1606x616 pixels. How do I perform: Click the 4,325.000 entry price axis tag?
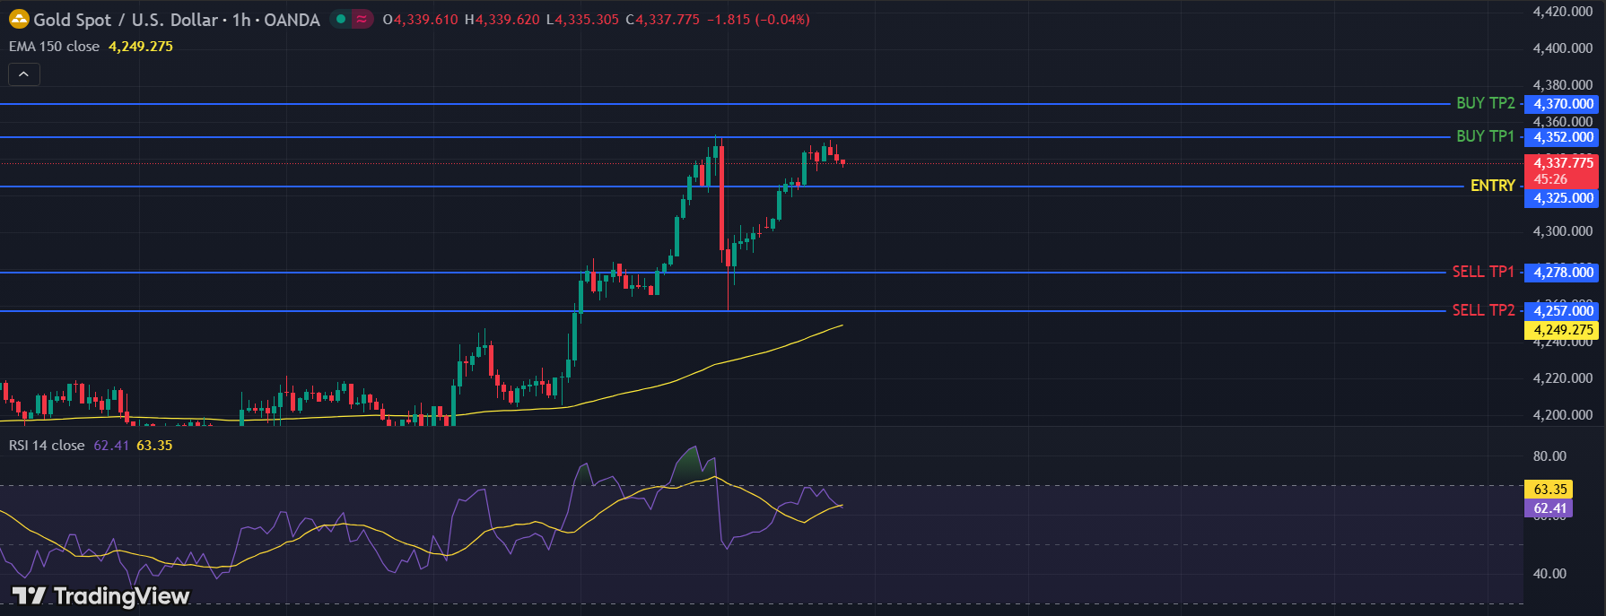pyautogui.click(x=1563, y=198)
